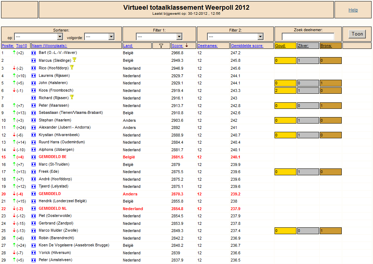Open the Help link
The width and height of the screenshot is (373, 264).
point(353,10)
